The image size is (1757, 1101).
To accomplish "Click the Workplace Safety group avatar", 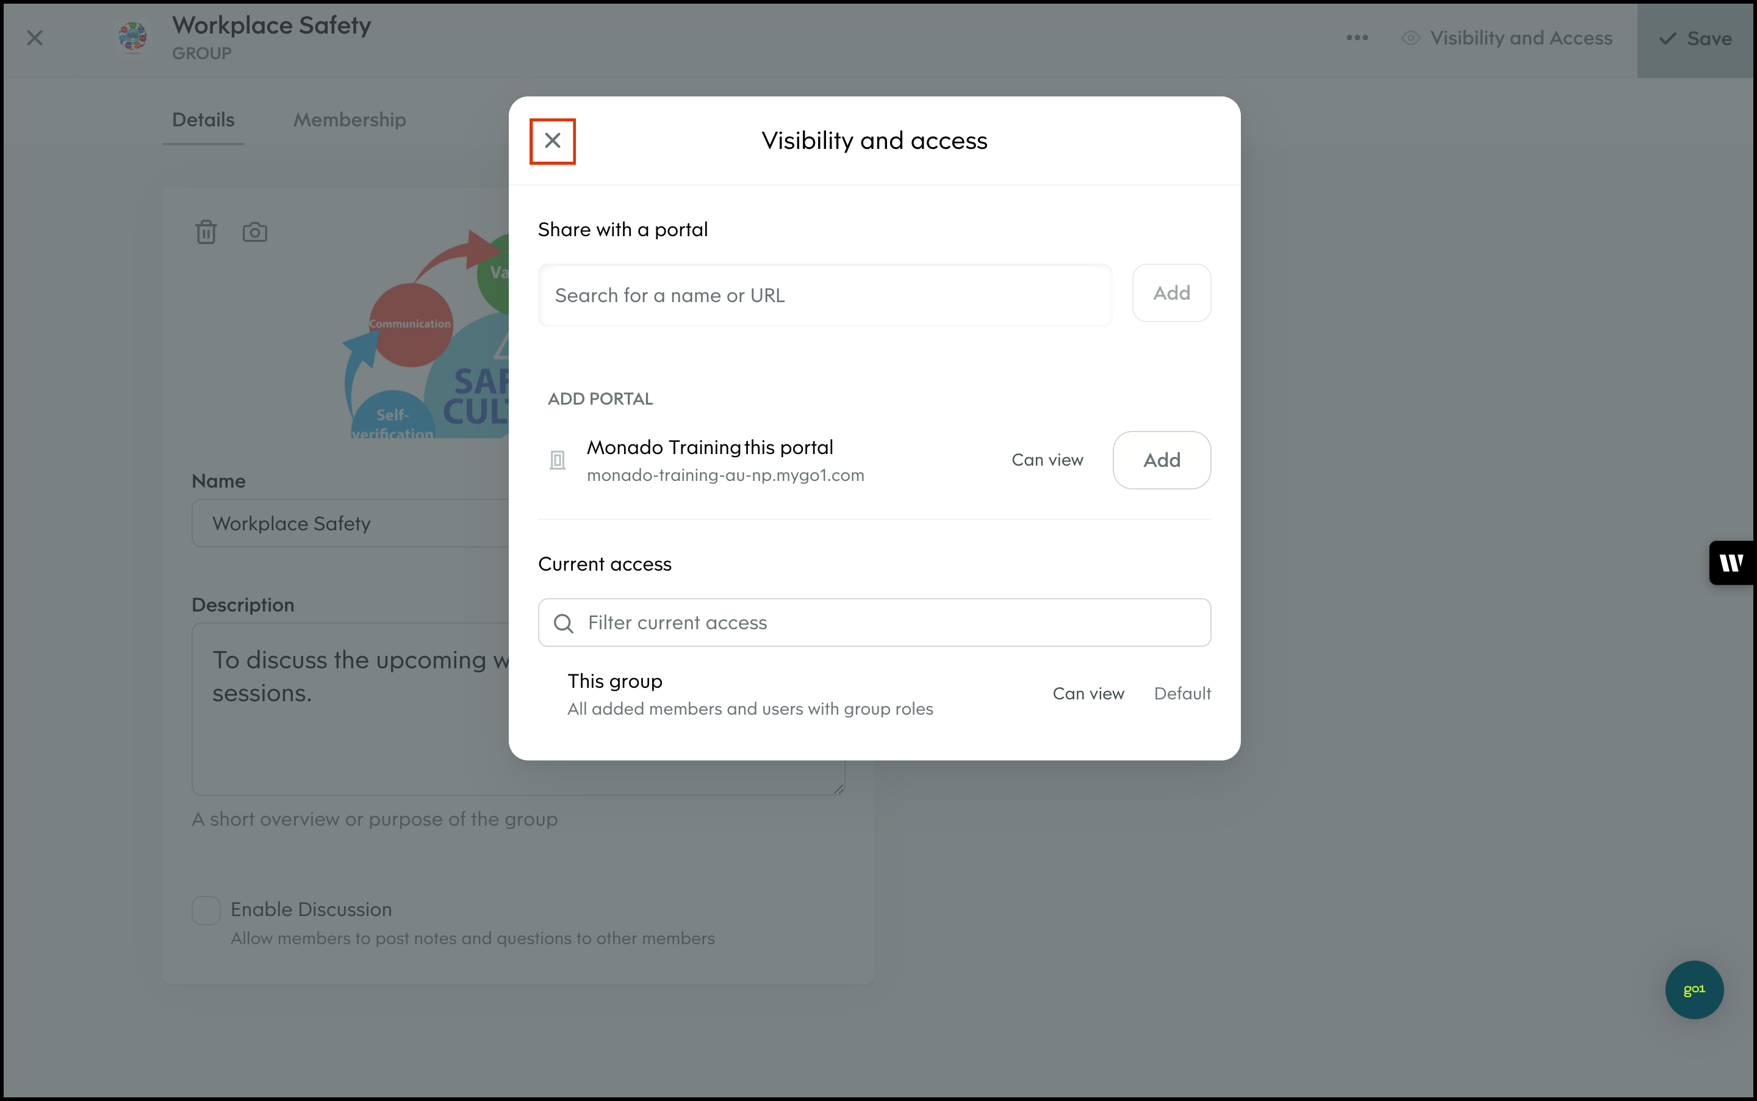I will click(x=132, y=37).
